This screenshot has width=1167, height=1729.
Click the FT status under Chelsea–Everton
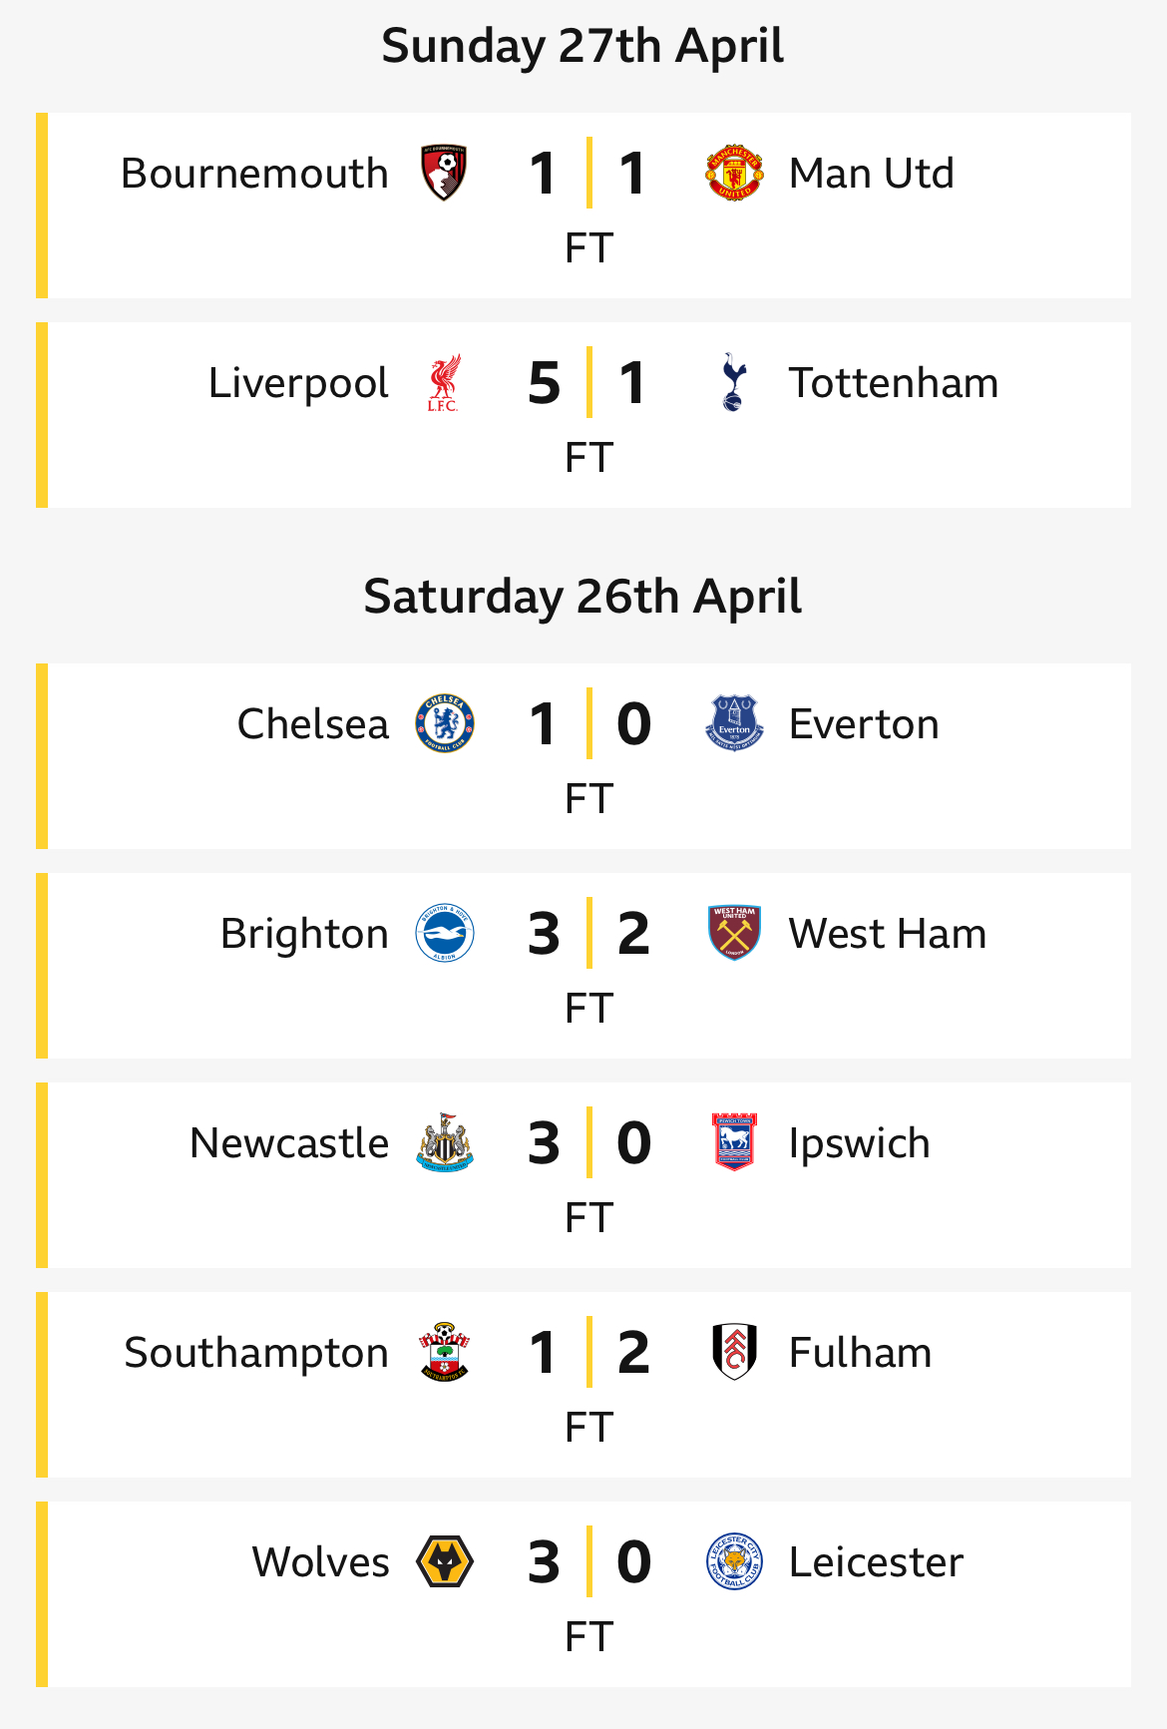click(x=588, y=799)
